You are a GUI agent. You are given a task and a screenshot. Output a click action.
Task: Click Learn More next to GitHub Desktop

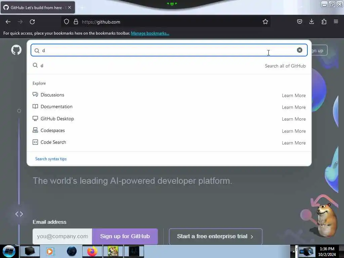click(294, 119)
